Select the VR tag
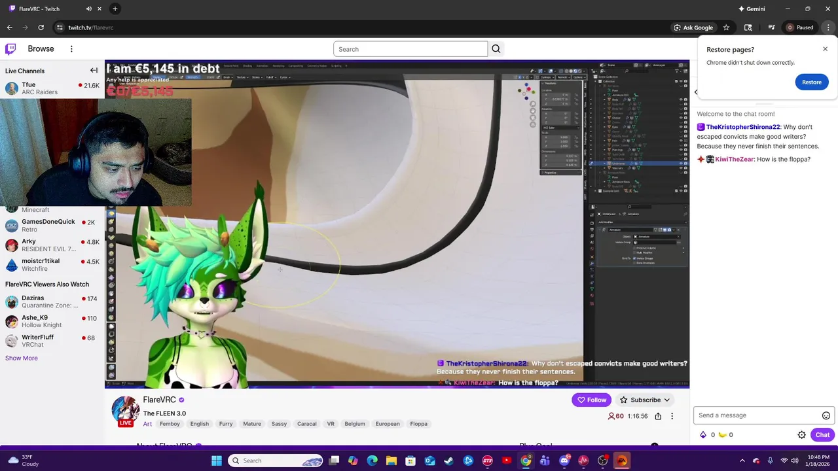The width and height of the screenshot is (838, 471). (331, 424)
